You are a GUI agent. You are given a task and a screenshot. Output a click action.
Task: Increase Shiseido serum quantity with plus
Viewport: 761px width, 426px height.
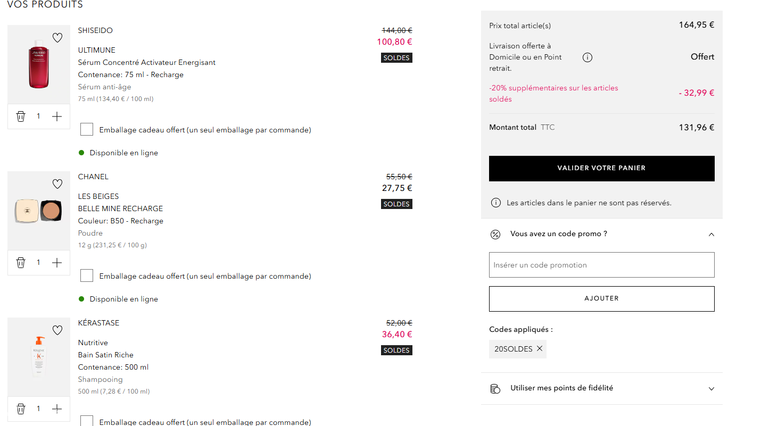57,116
